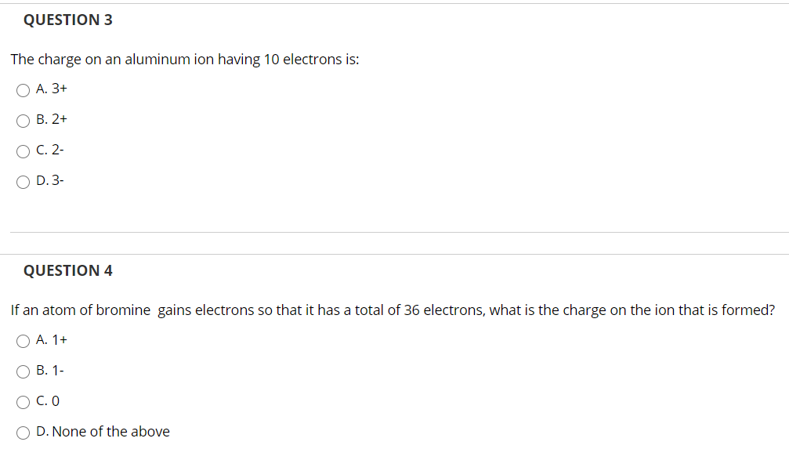This screenshot has width=789, height=460.
Task: Click the QUESTION 3 heading
Action: [x=67, y=20]
